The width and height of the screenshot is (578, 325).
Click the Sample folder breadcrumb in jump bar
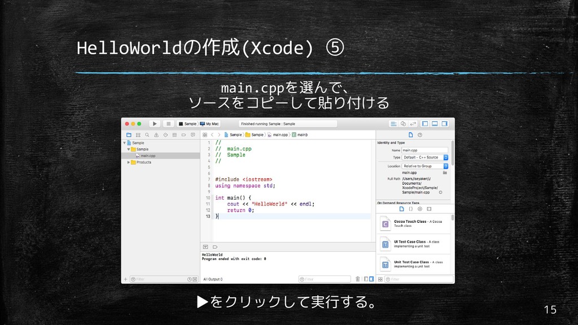click(x=255, y=135)
